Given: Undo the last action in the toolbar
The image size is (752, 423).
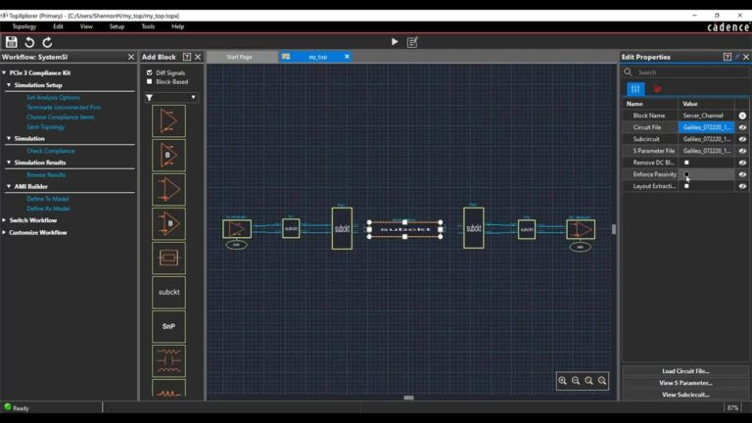Looking at the screenshot, I should click(x=29, y=42).
